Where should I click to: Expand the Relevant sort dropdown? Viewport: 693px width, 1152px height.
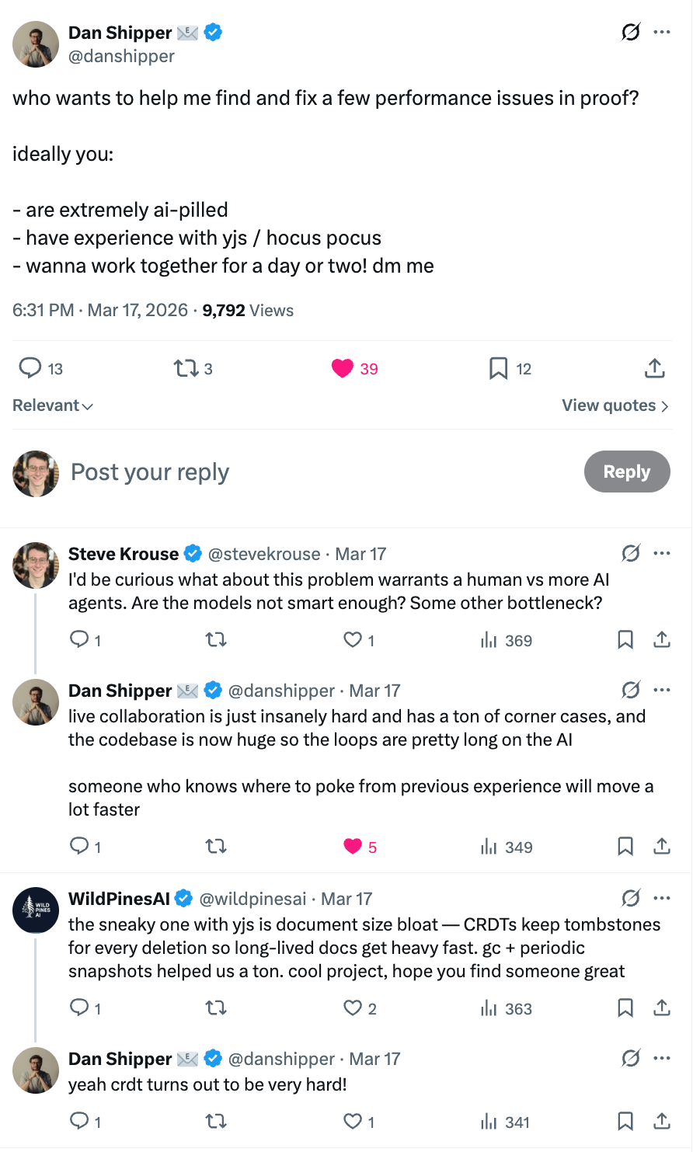[x=53, y=405]
